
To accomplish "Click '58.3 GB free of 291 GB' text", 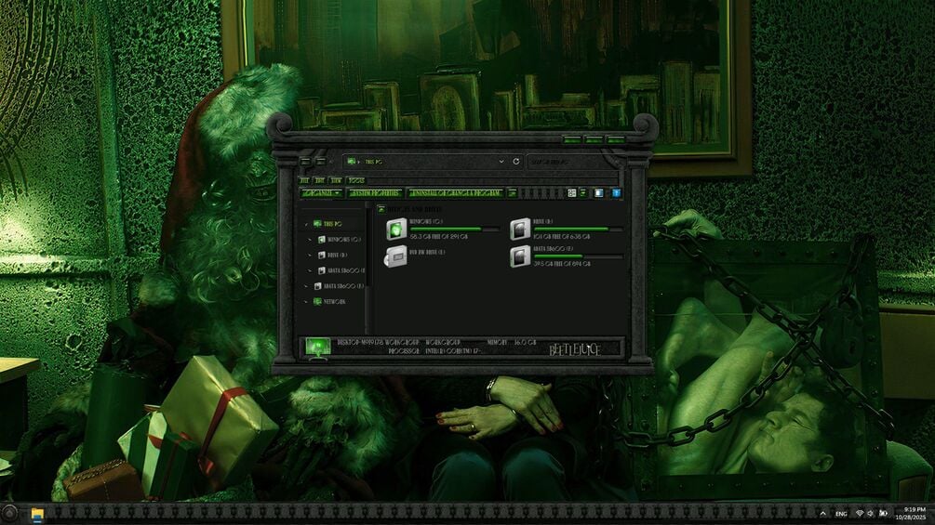I will coord(439,237).
